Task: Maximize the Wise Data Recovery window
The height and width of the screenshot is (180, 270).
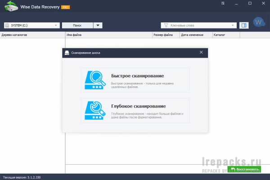Action: [250, 3]
